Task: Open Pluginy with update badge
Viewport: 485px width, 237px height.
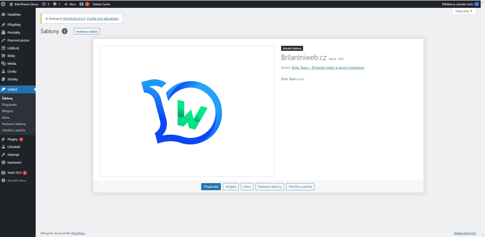Action: [x=13, y=139]
